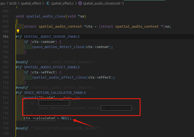The width and height of the screenshot is (194, 137).
Task: Click SPACE_MOTION_CALCULATOR_ENABLE on the #if line 712
Action: pos(55,93)
